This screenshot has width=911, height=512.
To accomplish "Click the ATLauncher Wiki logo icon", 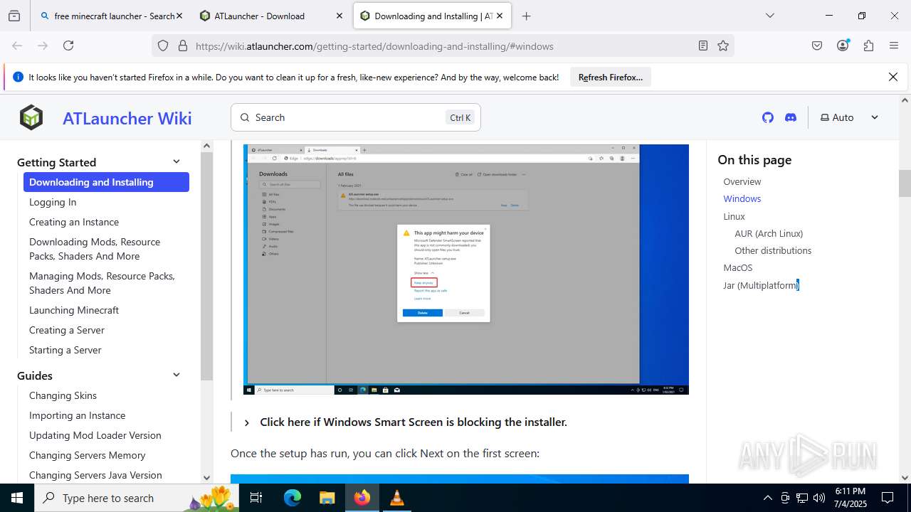I will pos(31,117).
